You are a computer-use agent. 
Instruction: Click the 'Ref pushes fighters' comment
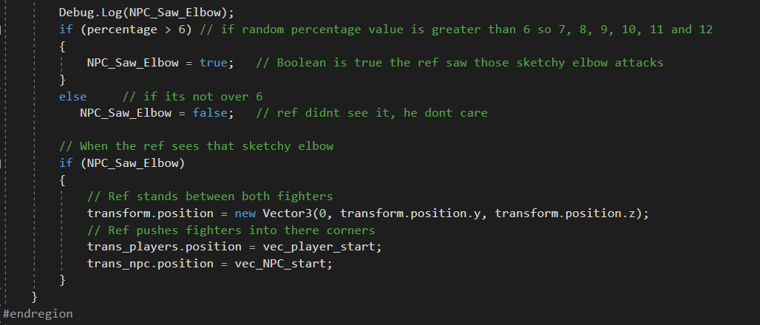tap(231, 230)
